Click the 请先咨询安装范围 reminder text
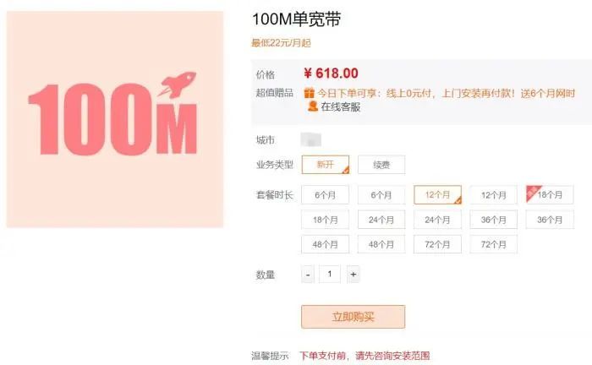Screen dimensions: 592x365 pos(392,356)
